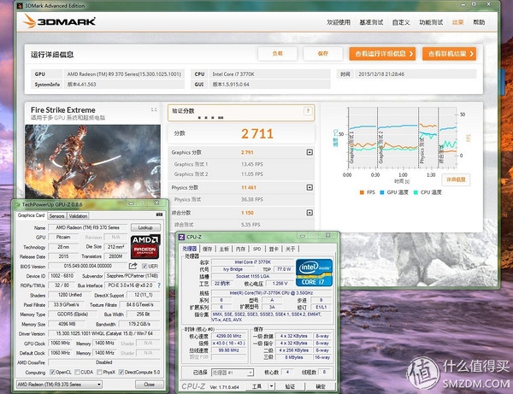513x394 pixels.
Task: Open the 主板 tab in CPU-Z
Action: [224, 249]
